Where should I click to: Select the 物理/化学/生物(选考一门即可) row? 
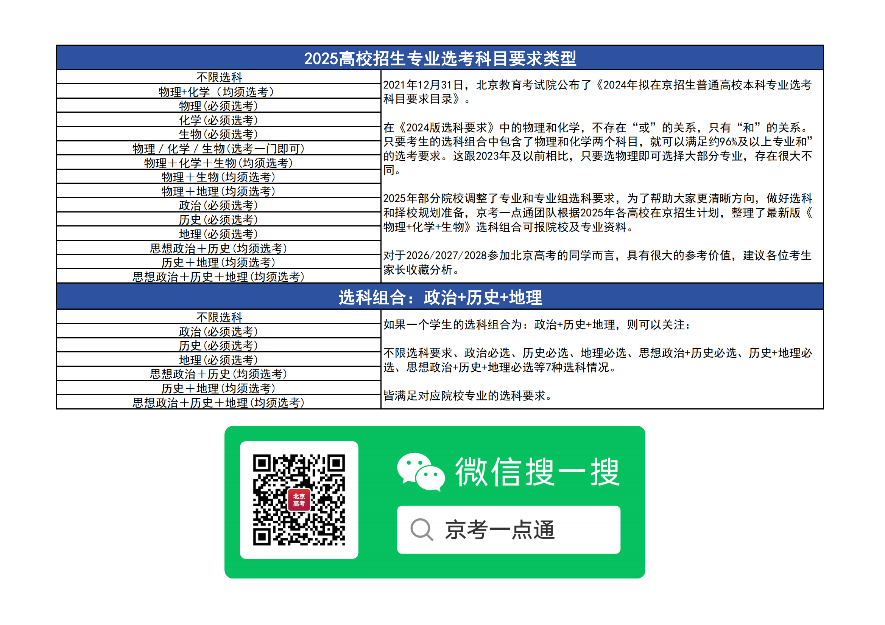click(218, 148)
